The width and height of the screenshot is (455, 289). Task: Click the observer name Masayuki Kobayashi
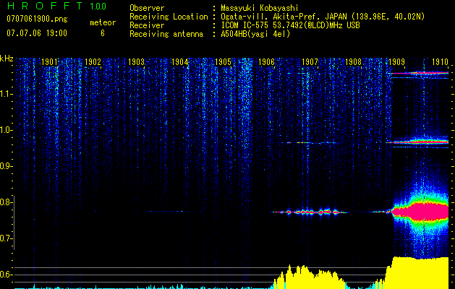pyautogui.click(x=260, y=9)
